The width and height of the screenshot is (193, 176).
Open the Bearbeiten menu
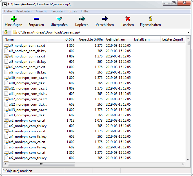pyautogui.click(x=24, y=11)
